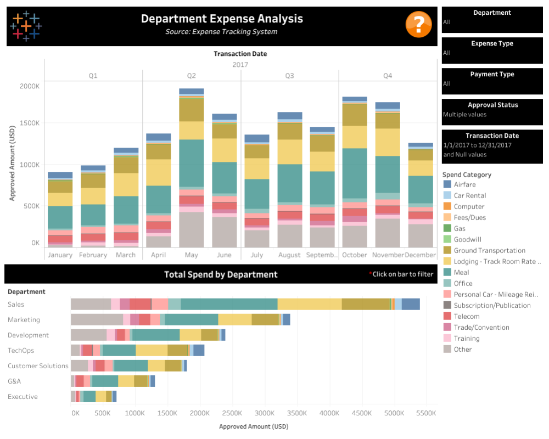Image resolution: width=549 pixels, height=439 pixels.
Task: Click the Airfare legend color swatch
Action: click(x=447, y=185)
